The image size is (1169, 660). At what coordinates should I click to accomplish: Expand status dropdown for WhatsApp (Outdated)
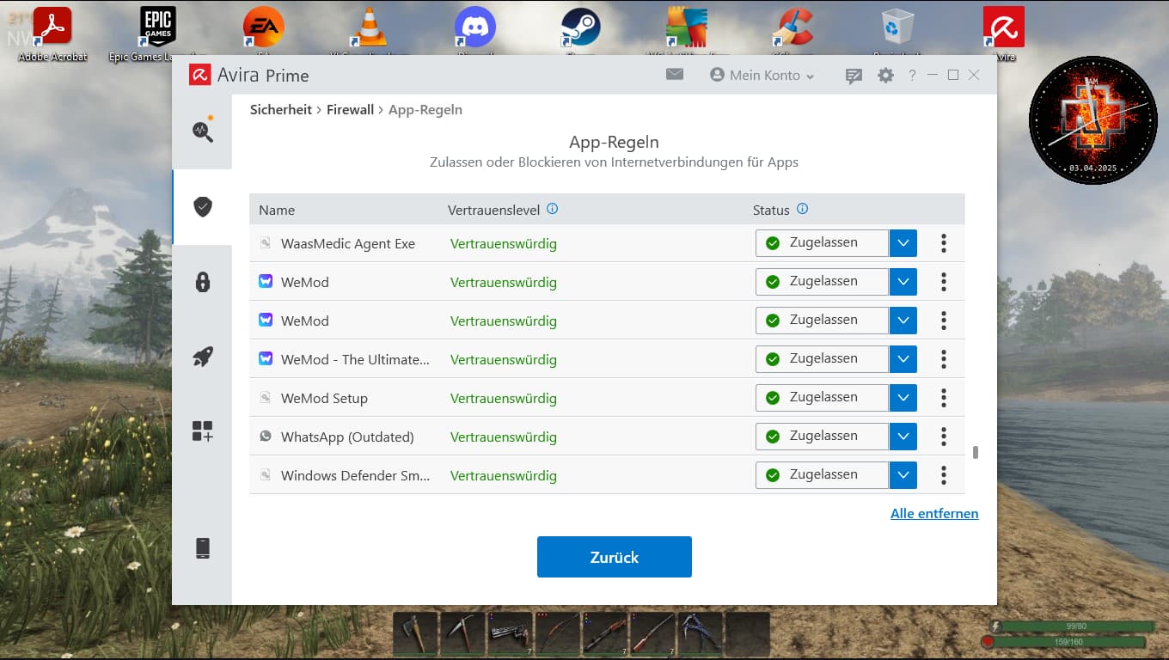903,437
